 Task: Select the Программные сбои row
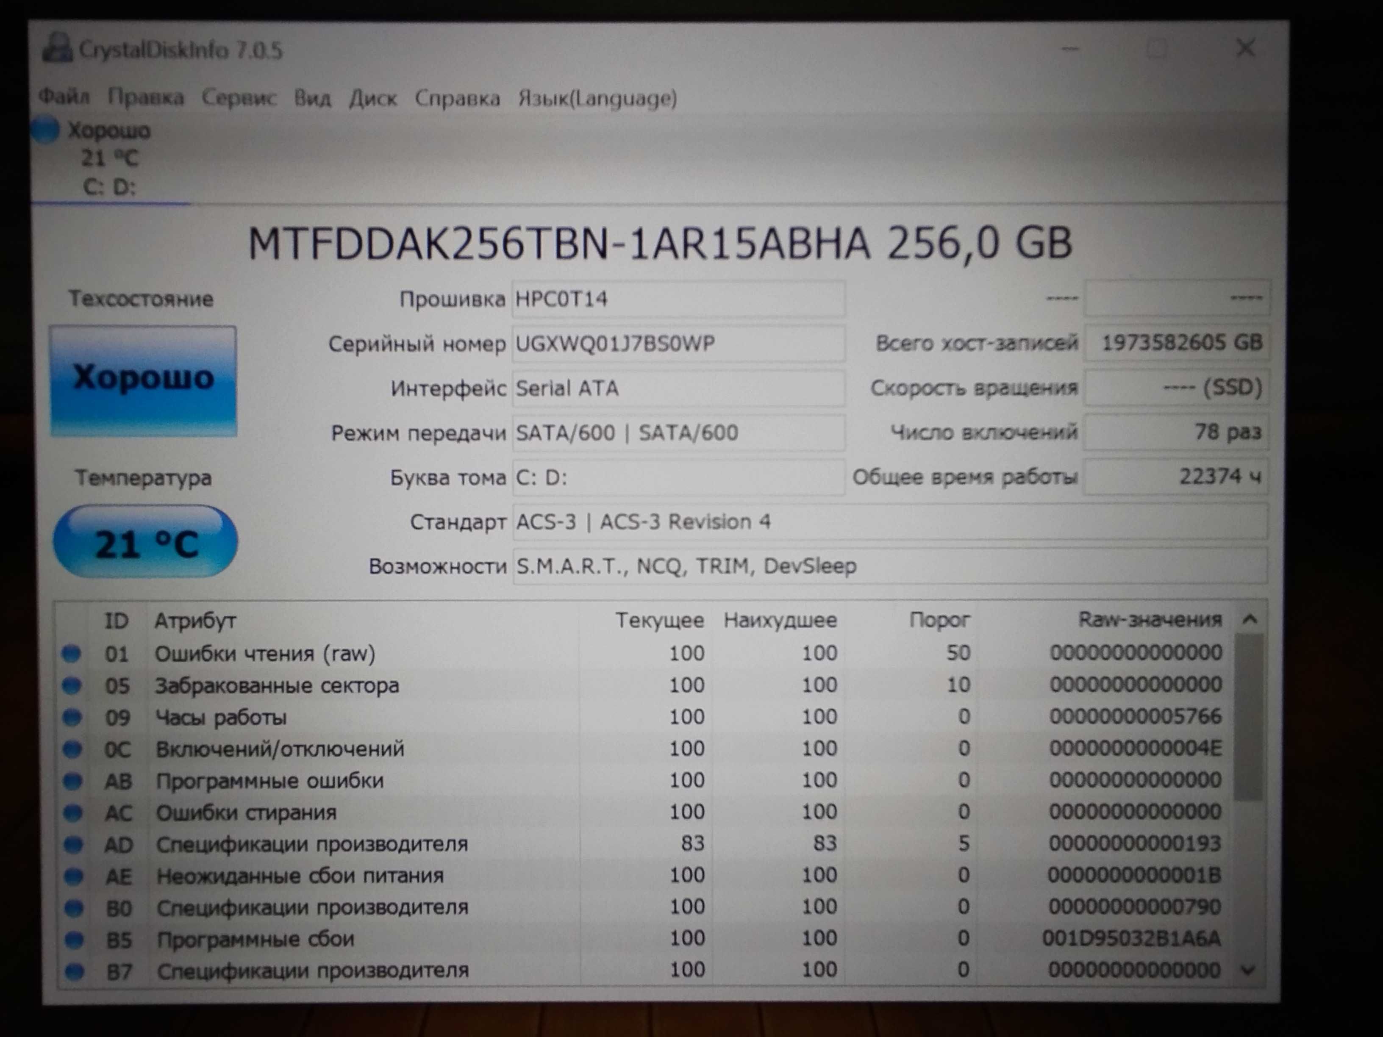pyautogui.click(x=644, y=938)
